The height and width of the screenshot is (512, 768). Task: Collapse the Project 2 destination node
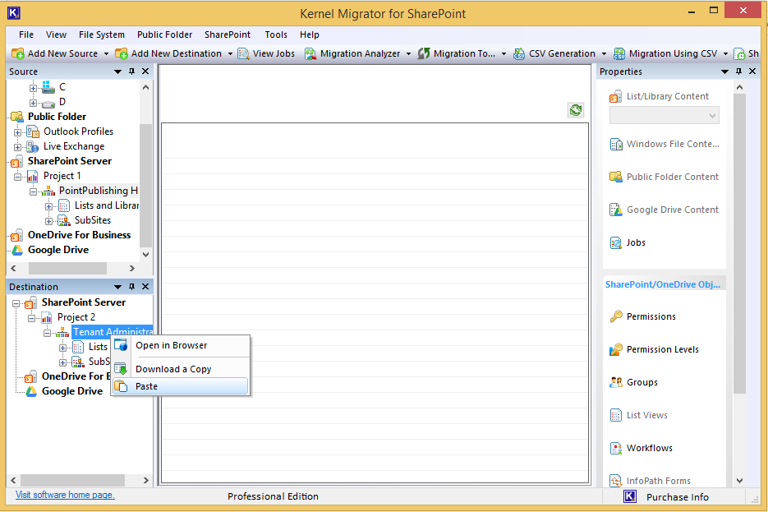(x=32, y=317)
